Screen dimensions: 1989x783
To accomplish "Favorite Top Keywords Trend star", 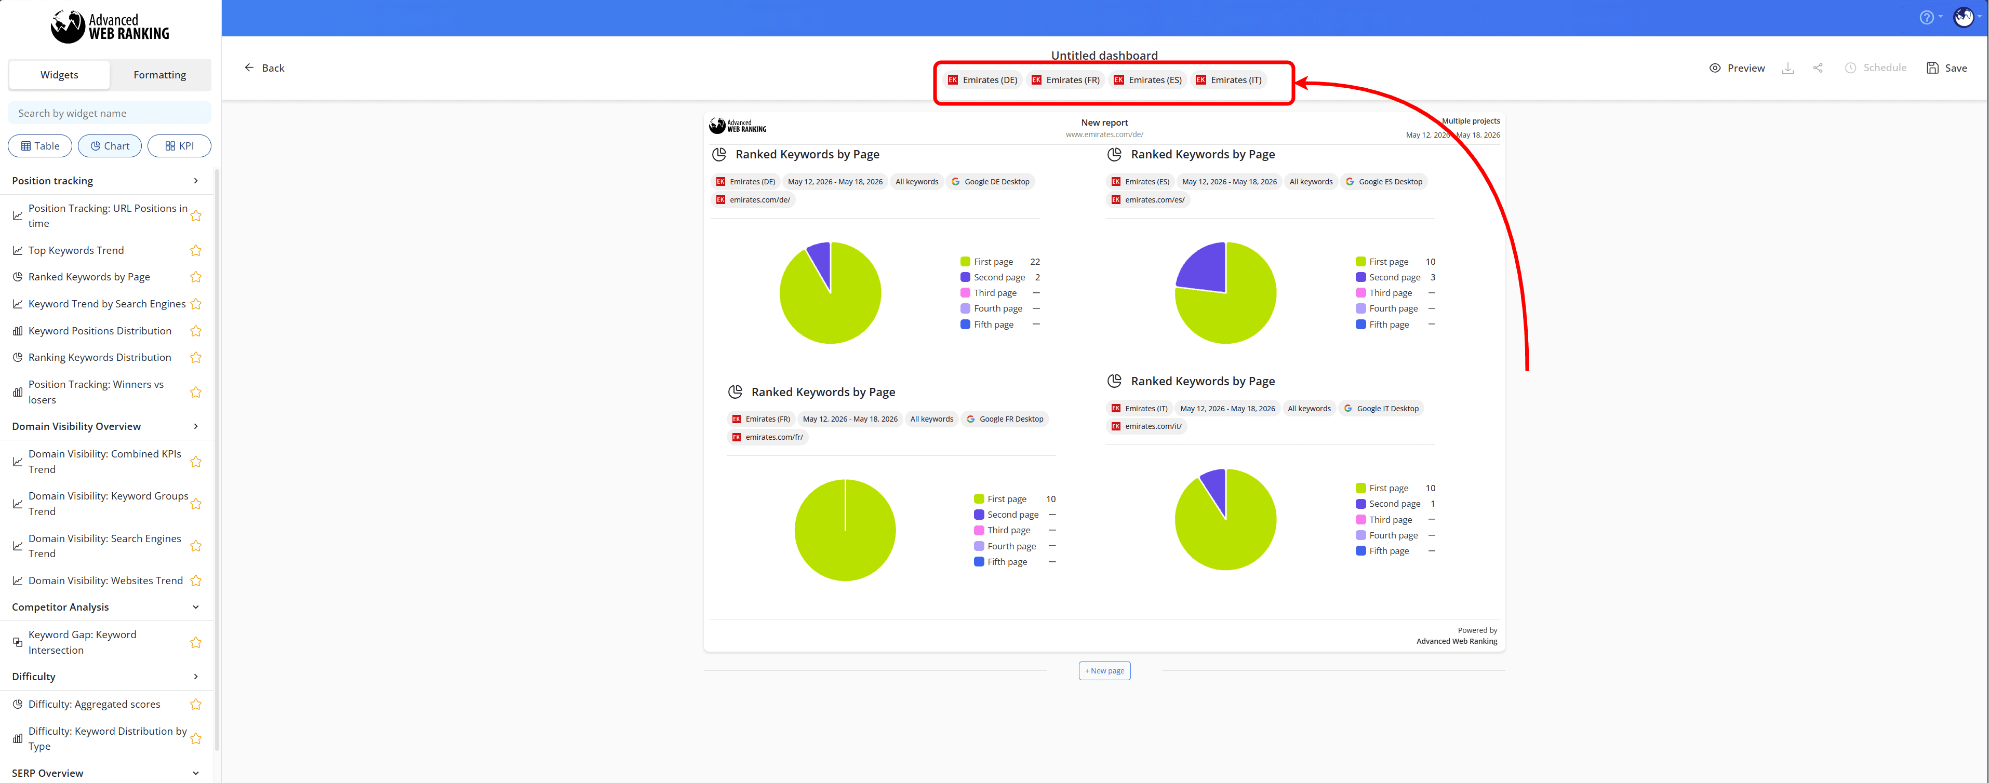I will pyautogui.click(x=196, y=251).
